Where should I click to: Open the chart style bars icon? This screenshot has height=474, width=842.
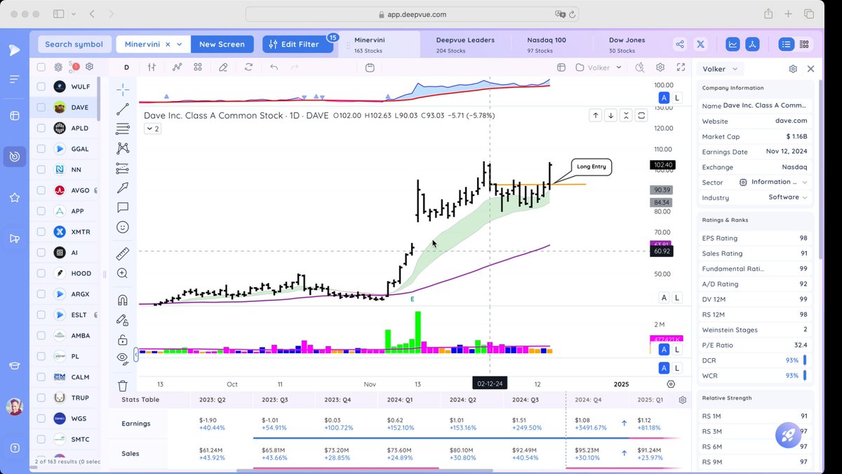coord(152,67)
